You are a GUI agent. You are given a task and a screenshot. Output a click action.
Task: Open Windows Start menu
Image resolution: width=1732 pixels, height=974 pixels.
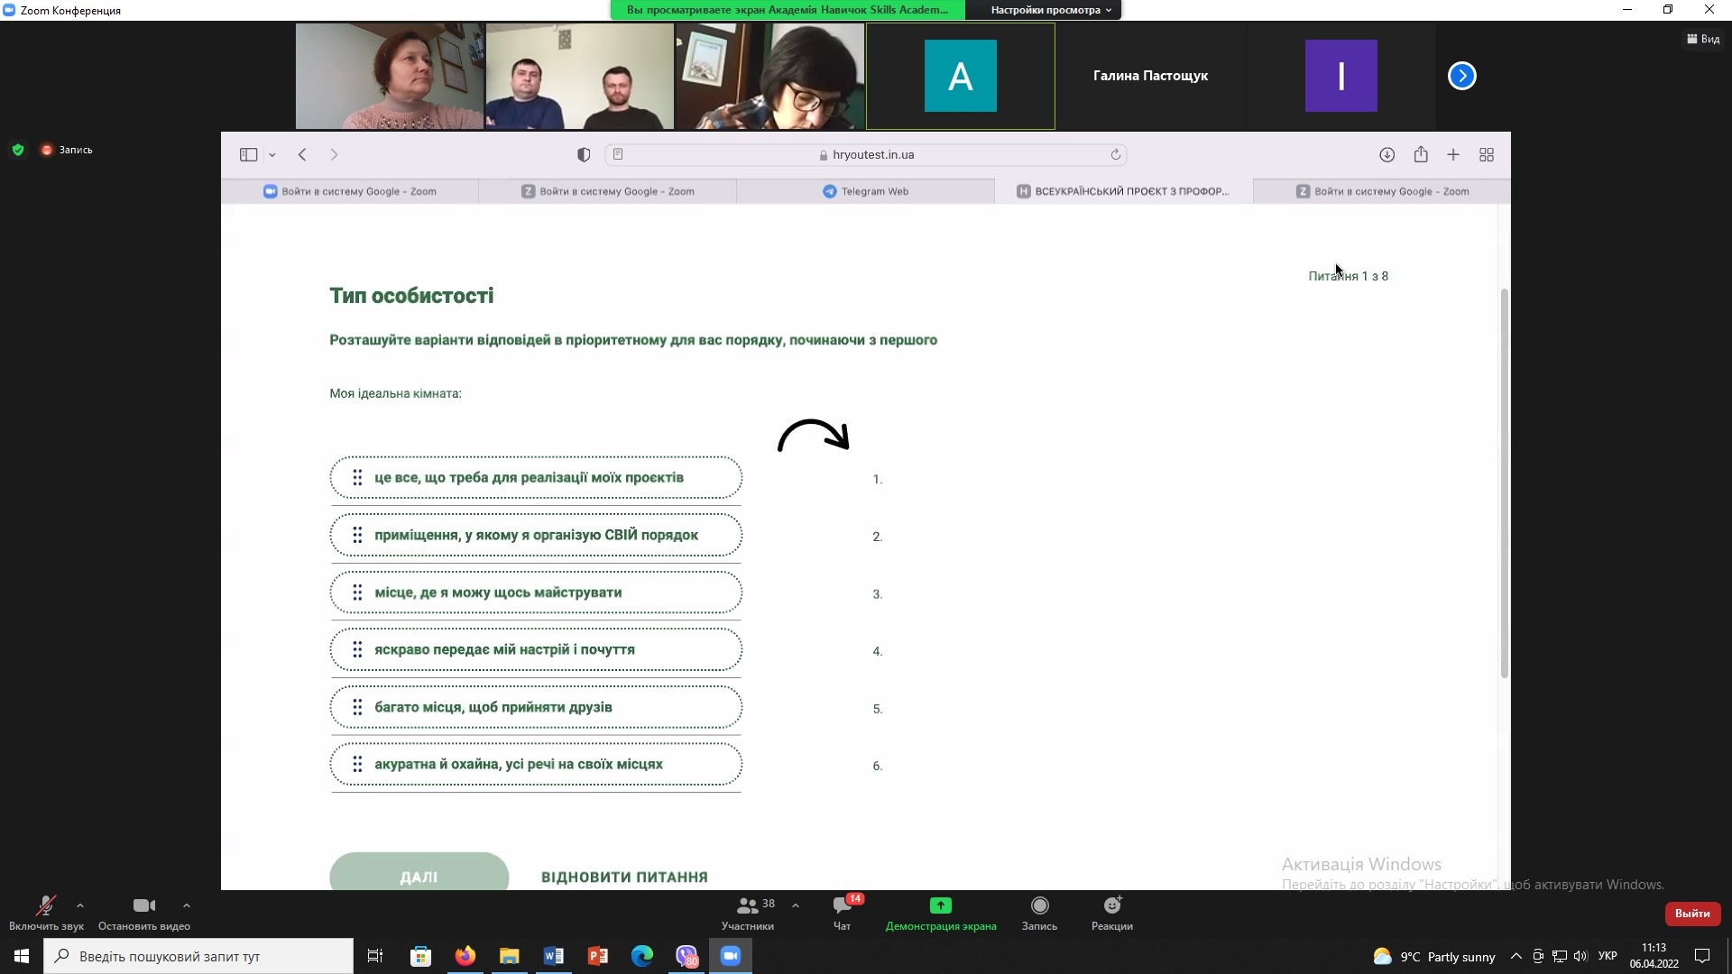click(22, 956)
